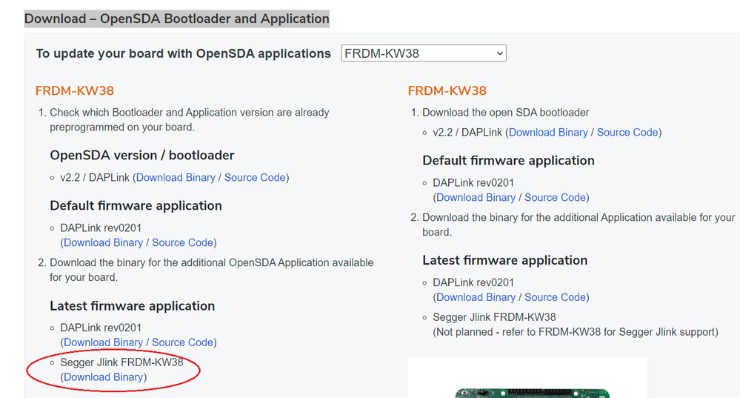Click the 'Segger Jlink FRDM-KW38' text in left column

[121, 362]
